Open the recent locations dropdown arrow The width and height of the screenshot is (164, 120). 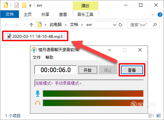pyautogui.click(x=24, y=25)
